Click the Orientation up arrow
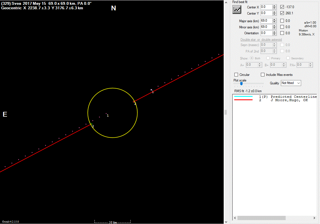This screenshot has height=224, width=320. 274,32
